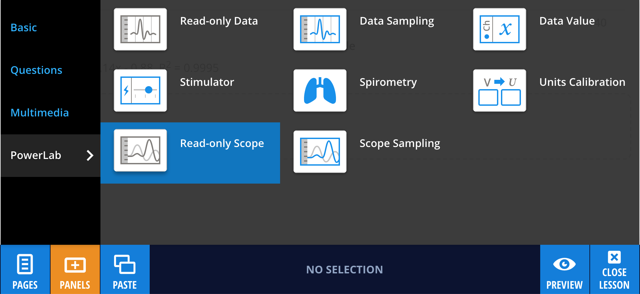Image resolution: width=640 pixels, height=294 pixels.
Task: Click the Preview eye icon
Action: point(564,264)
